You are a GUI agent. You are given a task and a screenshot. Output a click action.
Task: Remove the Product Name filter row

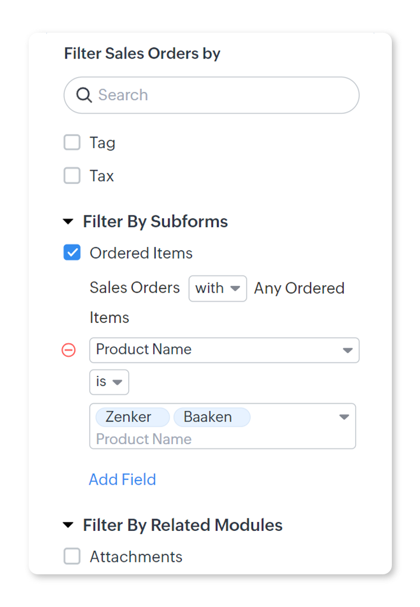point(68,350)
